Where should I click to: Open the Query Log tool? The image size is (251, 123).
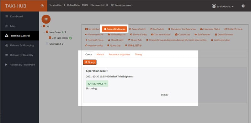pos(114,45)
